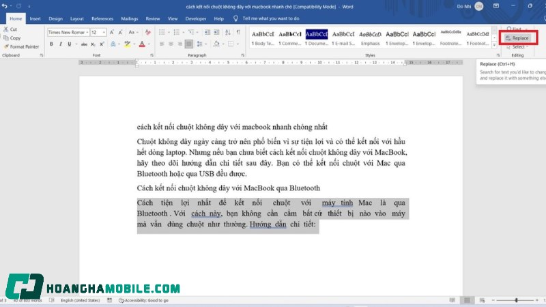Activate the Format Painter

click(x=21, y=46)
